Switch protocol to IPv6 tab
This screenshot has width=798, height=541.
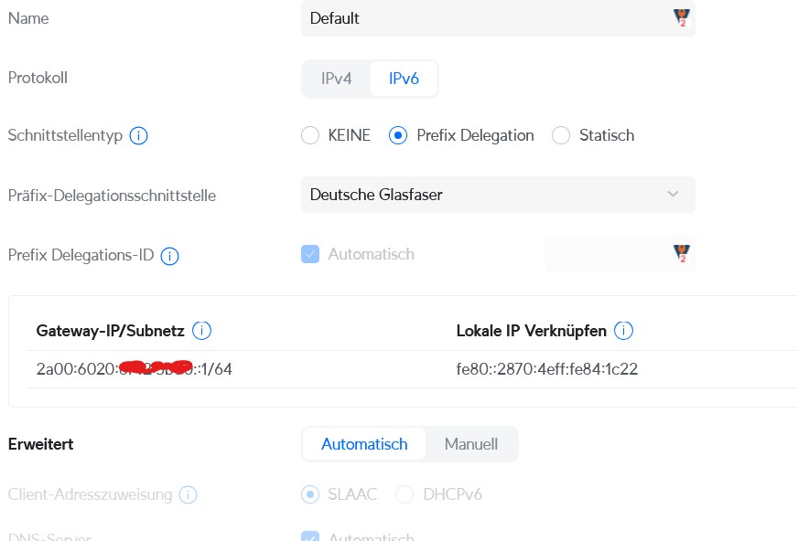404,79
